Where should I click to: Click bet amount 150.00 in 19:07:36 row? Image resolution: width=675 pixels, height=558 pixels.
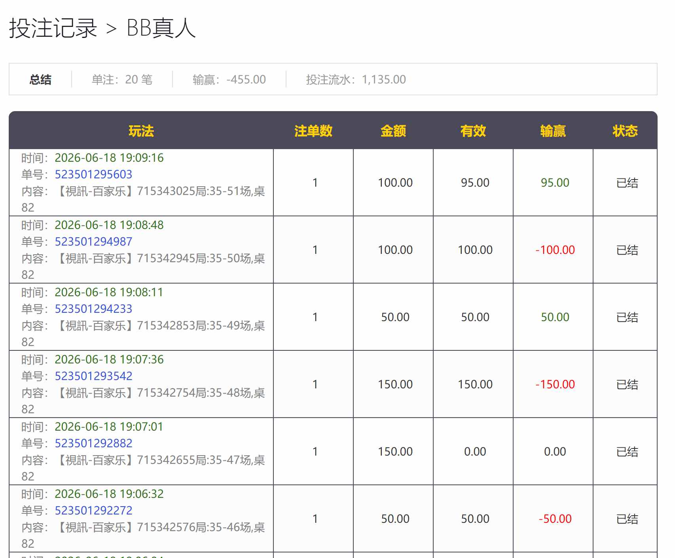(x=395, y=384)
